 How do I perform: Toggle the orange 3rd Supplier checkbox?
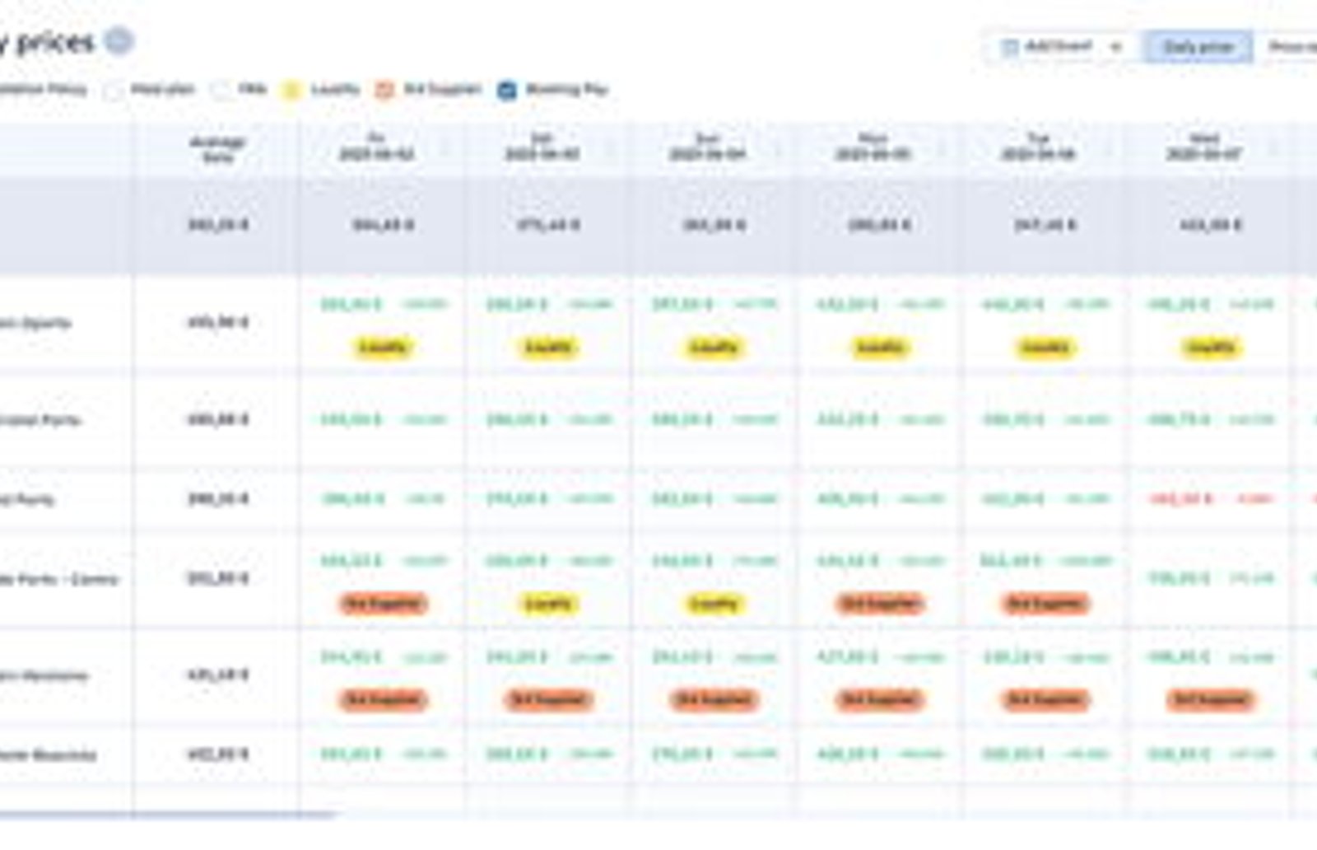[x=384, y=90]
